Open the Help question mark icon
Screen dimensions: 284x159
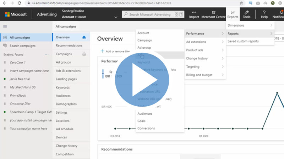coord(264,12)
